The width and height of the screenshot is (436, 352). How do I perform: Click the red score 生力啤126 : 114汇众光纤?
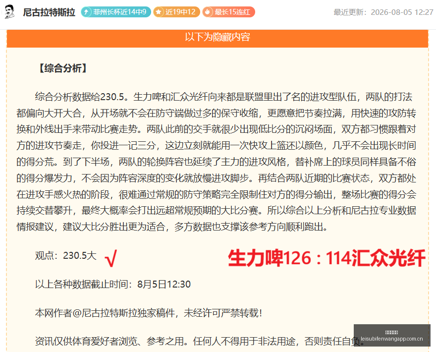pos(327,258)
